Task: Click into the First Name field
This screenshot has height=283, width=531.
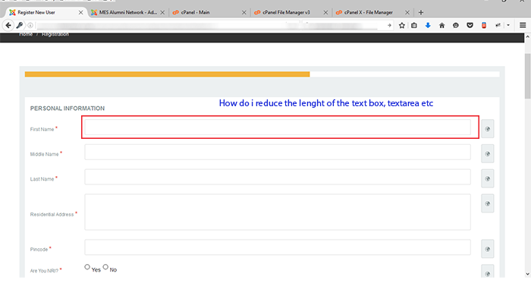Action: 278,127
